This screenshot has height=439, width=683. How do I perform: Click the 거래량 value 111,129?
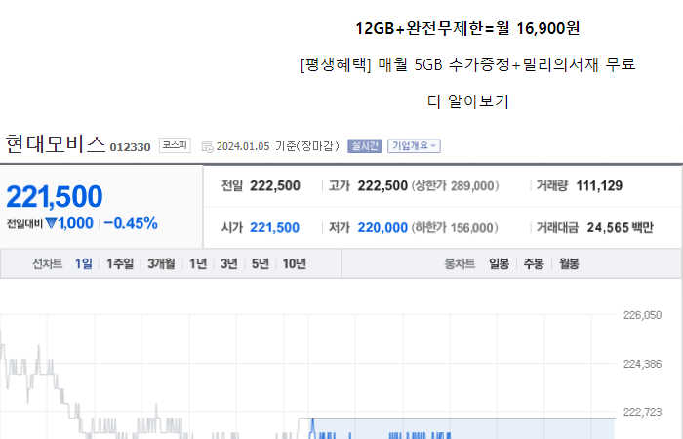click(x=599, y=186)
